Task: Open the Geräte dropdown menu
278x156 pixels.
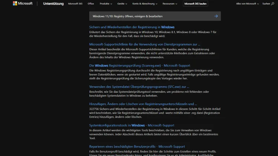Action: 122,4
